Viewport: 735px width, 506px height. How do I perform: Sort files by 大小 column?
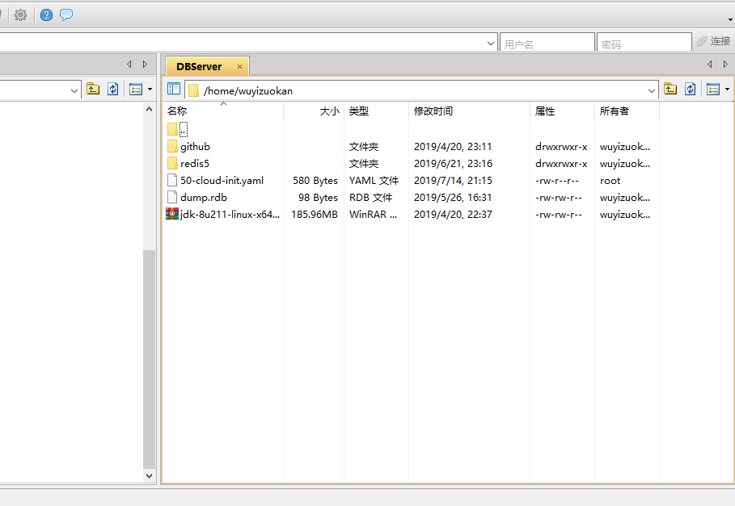coord(314,111)
